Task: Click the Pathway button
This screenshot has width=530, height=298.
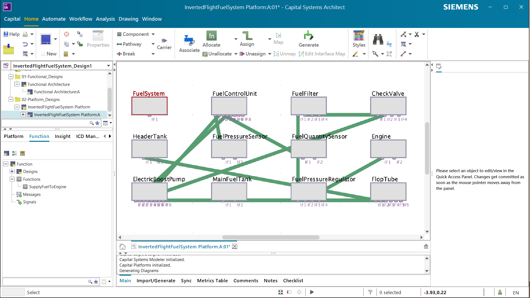Action: (129, 44)
